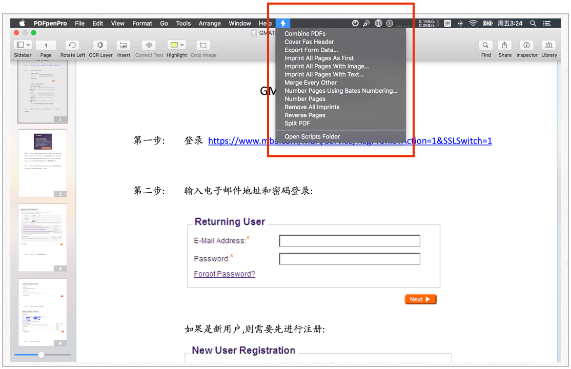This screenshot has height=369, width=571.
Task: Click the orange Next button
Action: click(420, 299)
